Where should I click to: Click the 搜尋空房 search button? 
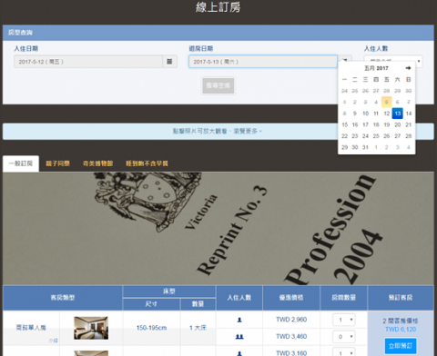(218, 85)
